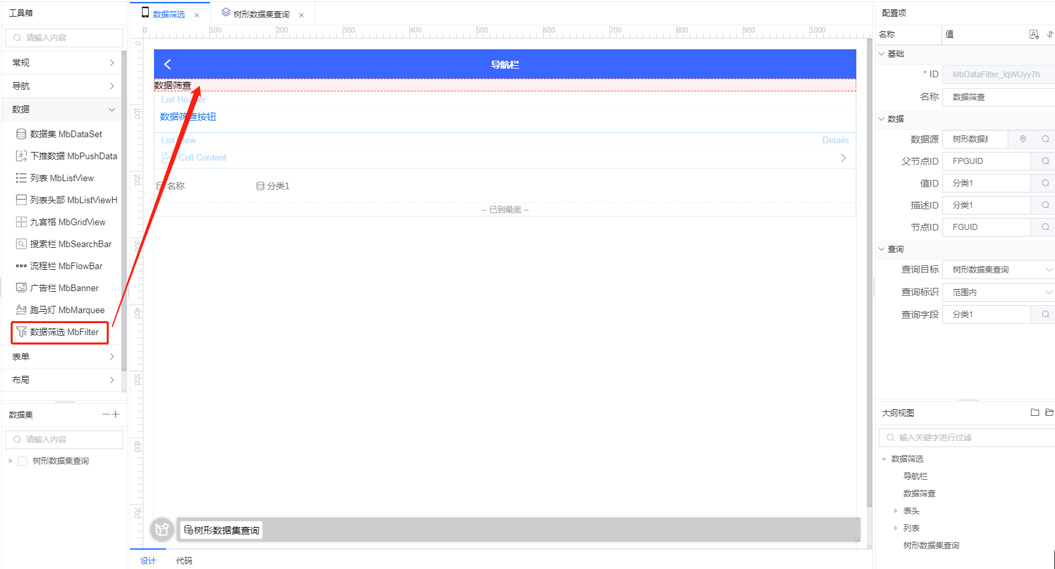Image resolution: width=1055 pixels, height=569 pixels.
Task: Open the 查询标识 dropdown
Action: tap(998, 292)
